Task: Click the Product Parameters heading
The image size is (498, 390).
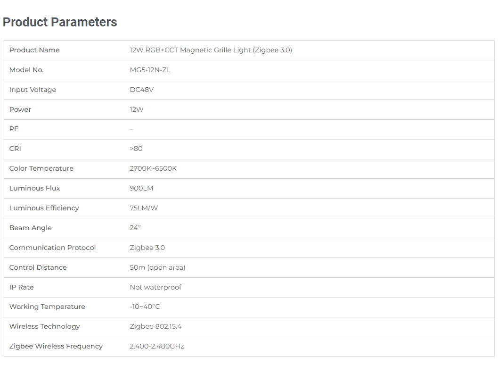Action: 60,22
